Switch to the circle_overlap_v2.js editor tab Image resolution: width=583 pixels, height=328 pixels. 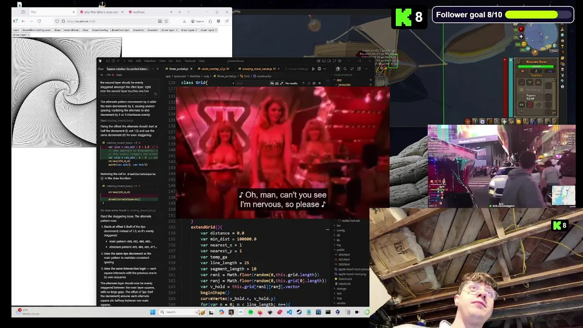coord(215,69)
